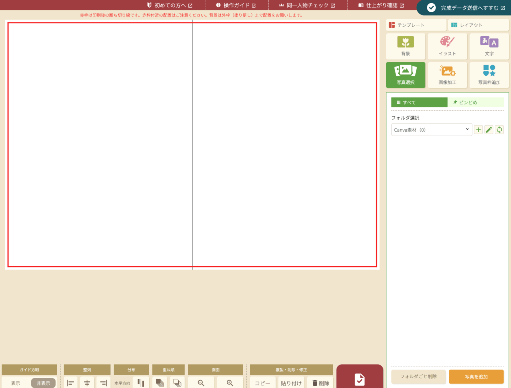Open the 文字 text tool
This screenshot has height=388, width=511.
[489, 46]
